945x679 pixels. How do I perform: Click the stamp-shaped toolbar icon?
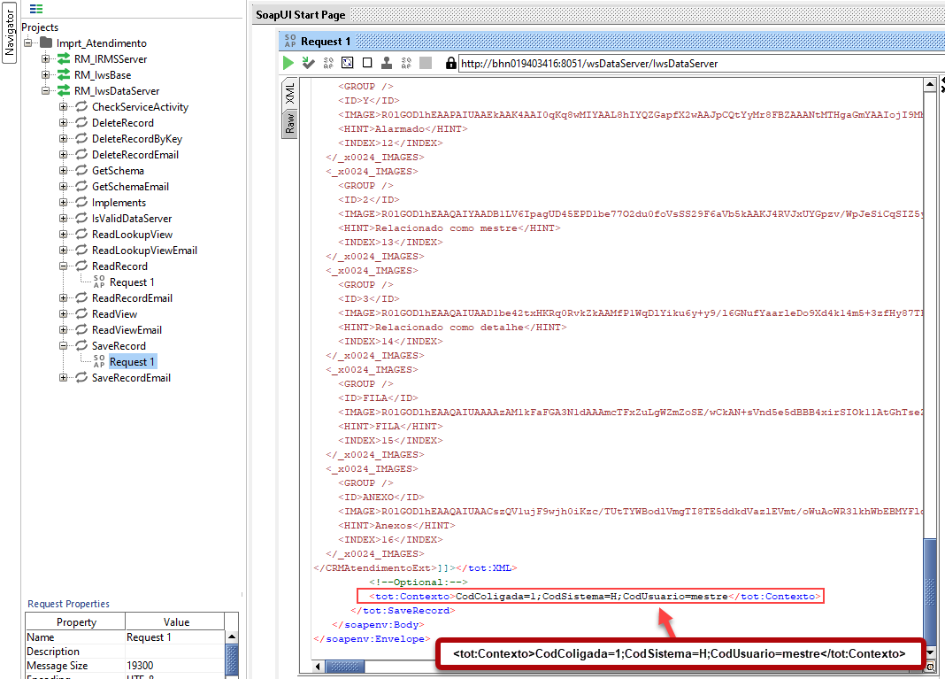coord(387,63)
